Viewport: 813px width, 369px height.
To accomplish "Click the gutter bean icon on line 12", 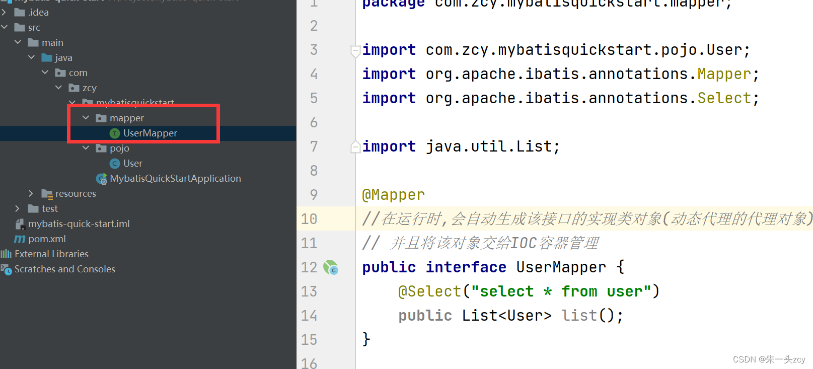I will 331,267.
